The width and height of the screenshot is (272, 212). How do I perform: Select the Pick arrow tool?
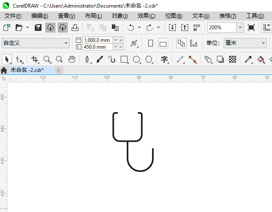pyautogui.click(x=7, y=59)
